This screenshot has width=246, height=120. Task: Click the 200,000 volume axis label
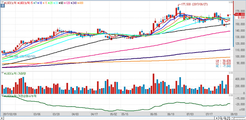240,86
